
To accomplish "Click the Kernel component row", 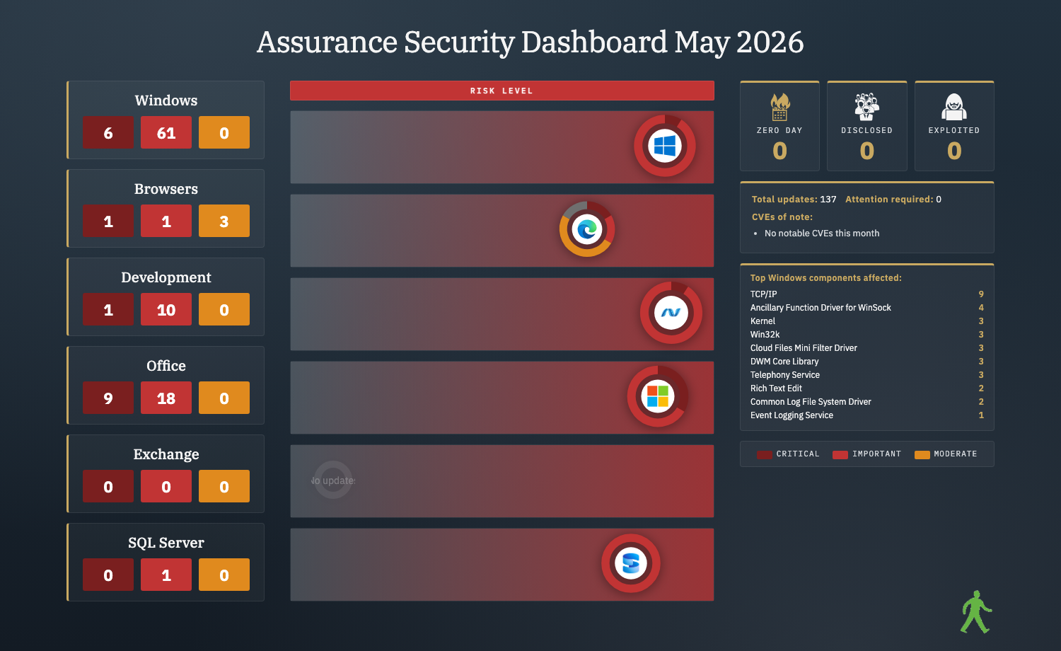I will [x=867, y=321].
